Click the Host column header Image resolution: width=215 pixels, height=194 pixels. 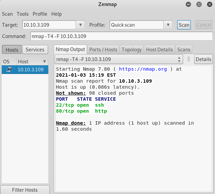pos(32,62)
